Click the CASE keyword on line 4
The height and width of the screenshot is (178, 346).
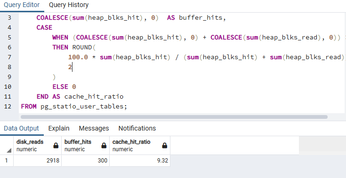pyautogui.click(x=44, y=28)
